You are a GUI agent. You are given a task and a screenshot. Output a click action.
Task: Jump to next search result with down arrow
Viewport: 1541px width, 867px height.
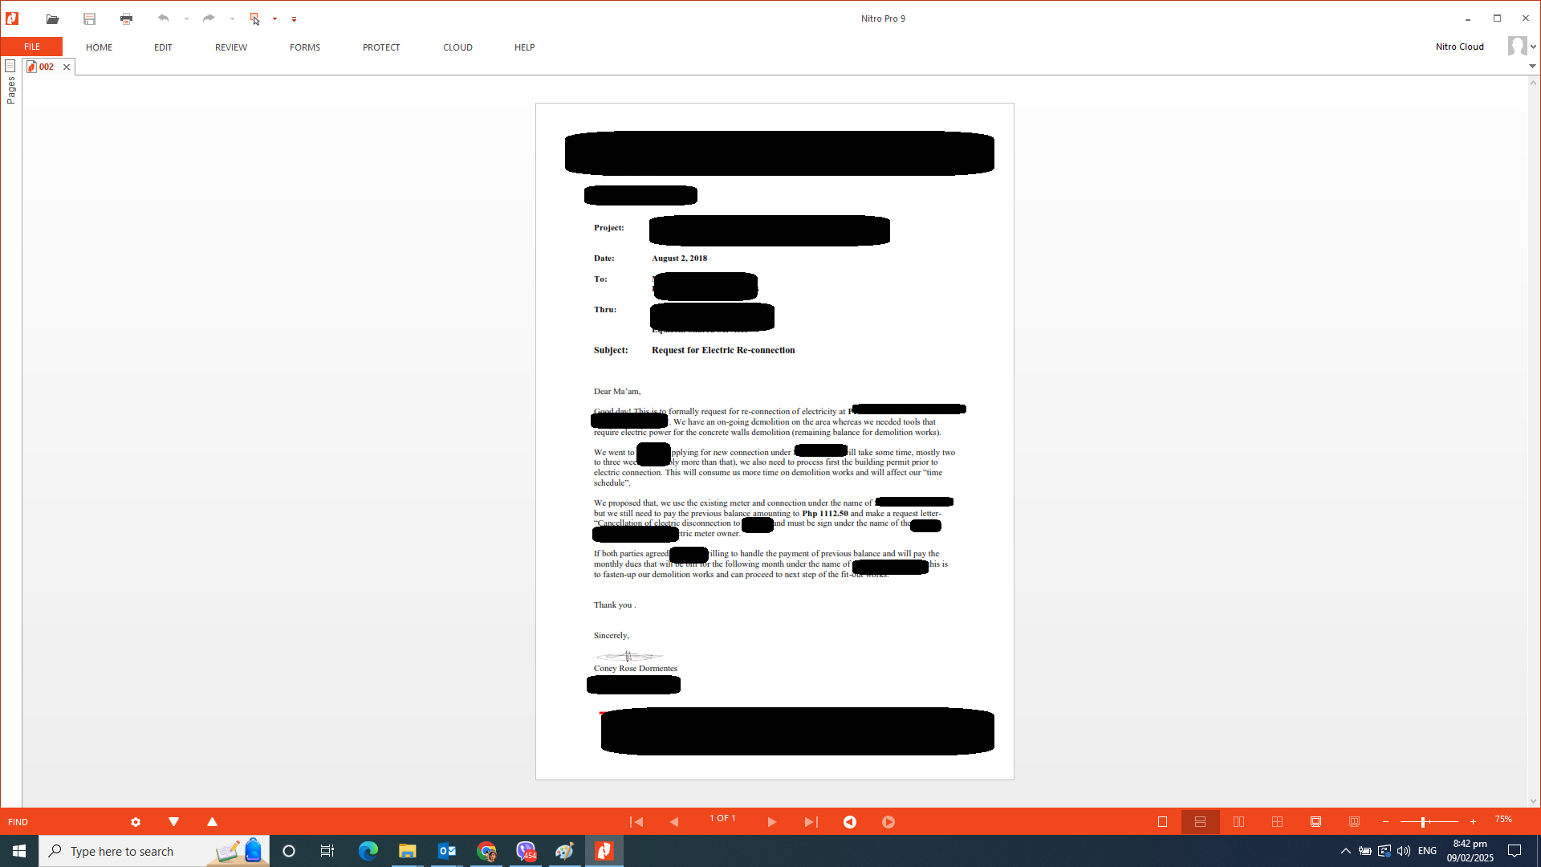pyautogui.click(x=173, y=821)
